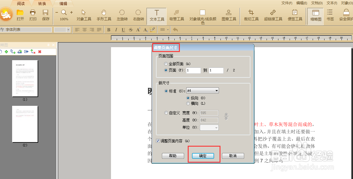Viewport: 353px width, 179px height.
Task: Open the 裁切工具 crop tool
Action: coord(251,15)
